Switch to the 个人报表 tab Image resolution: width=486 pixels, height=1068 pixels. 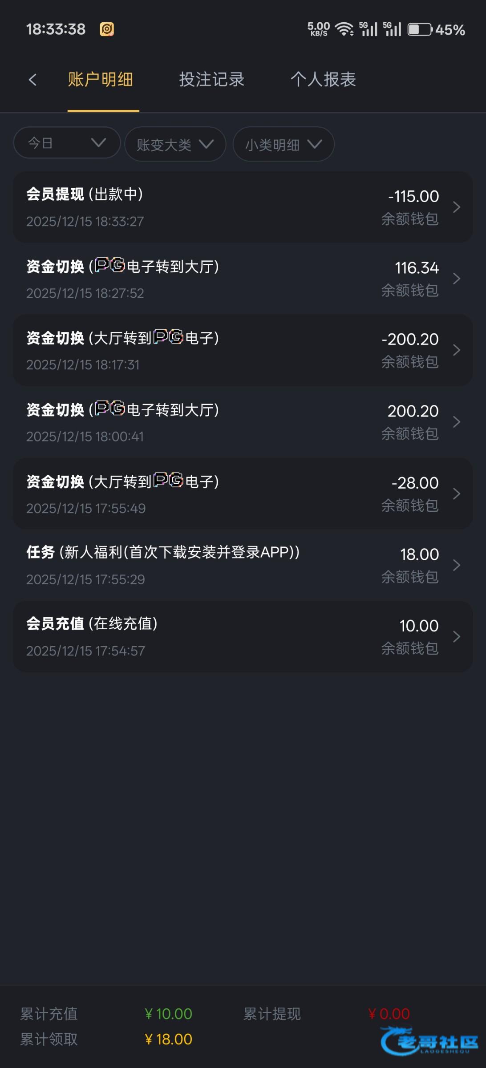pyautogui.click(x=323, y=80)
